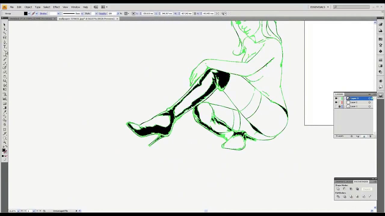Select the Rotate tool
Screen dimensions: 385x216
click(5, 76)
